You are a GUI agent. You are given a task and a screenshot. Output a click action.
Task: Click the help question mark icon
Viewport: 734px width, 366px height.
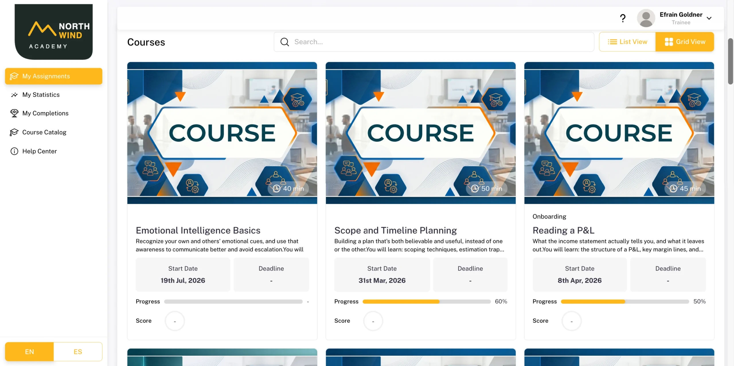click(622, 18)
